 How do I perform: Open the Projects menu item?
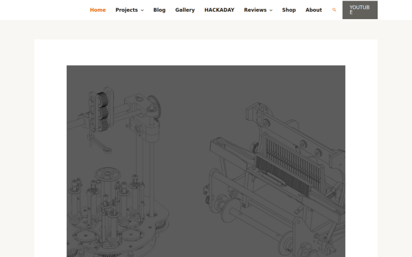coord(126,10)
